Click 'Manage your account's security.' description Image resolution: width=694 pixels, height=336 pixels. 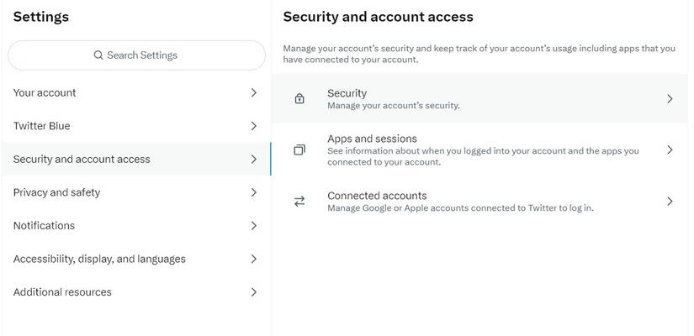pyautogui.click(x=394, y=106)
